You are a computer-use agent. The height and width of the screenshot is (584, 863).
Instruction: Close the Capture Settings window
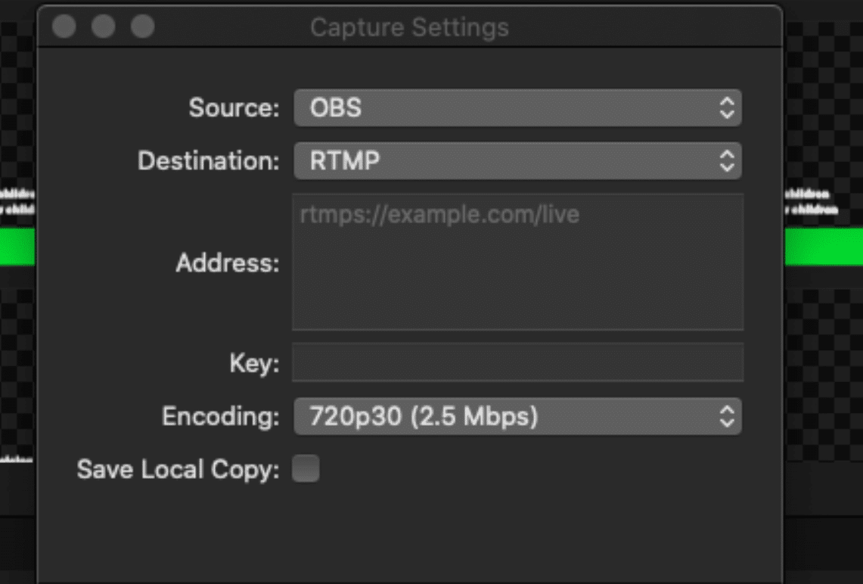click(x=64, y=26)
